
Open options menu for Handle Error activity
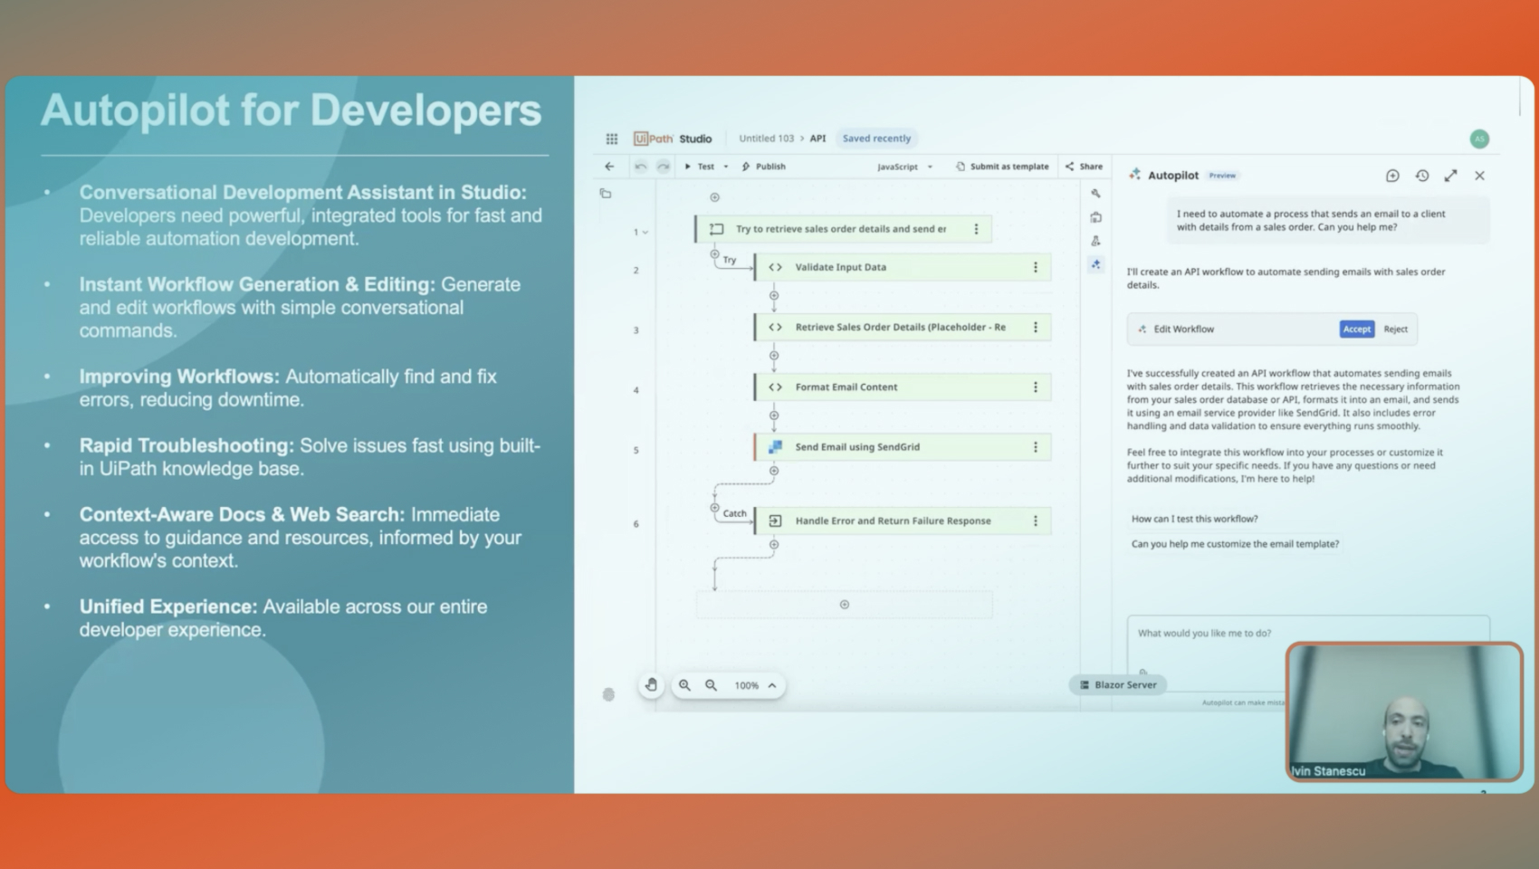[1036, 520]
